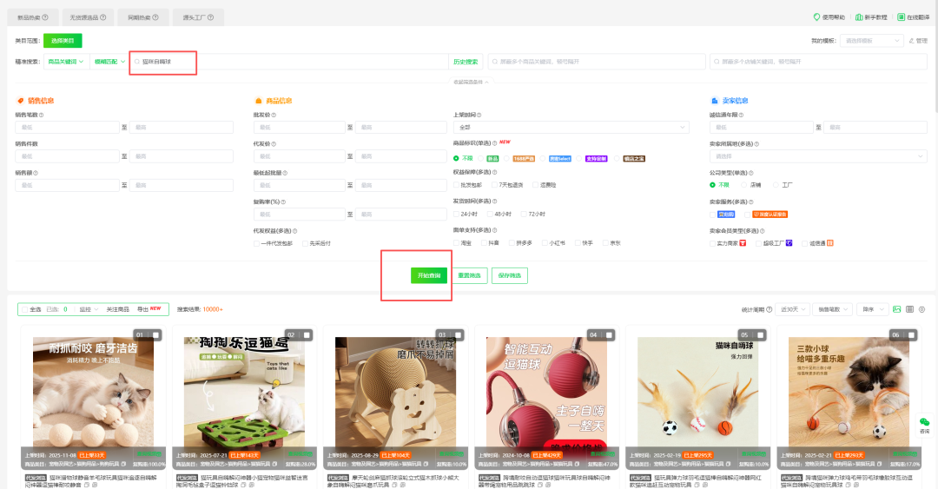
Task: Click the 保存筛选 button
Action: coord(510,275)
